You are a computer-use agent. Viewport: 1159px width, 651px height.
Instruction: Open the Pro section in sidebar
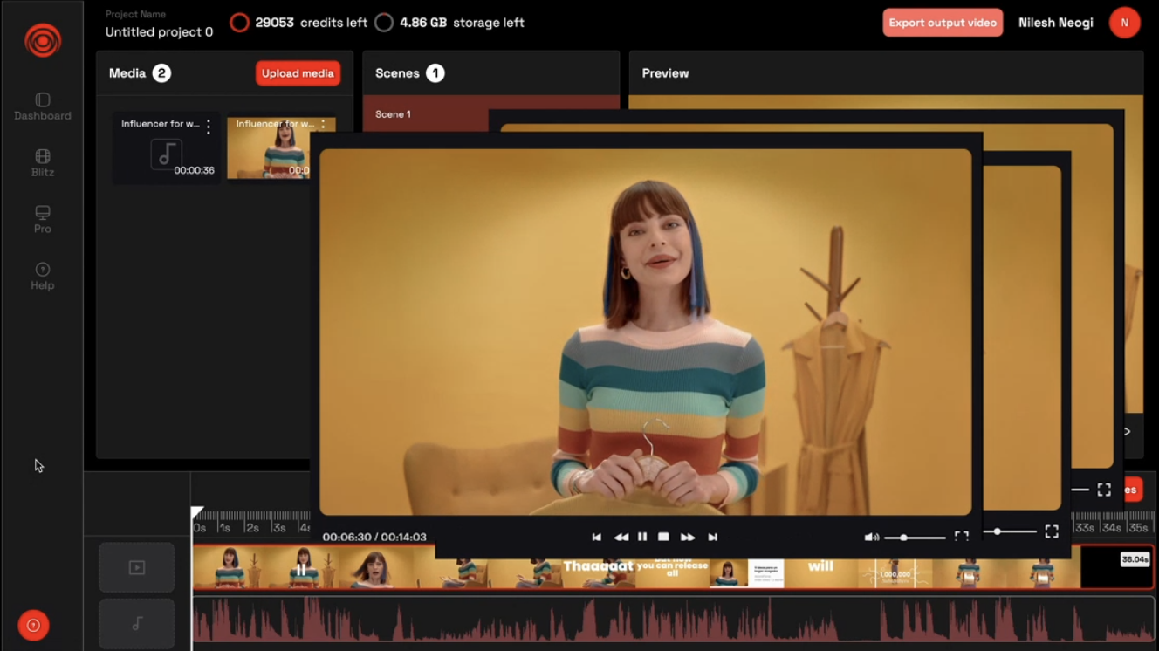(x=43, y=219)
